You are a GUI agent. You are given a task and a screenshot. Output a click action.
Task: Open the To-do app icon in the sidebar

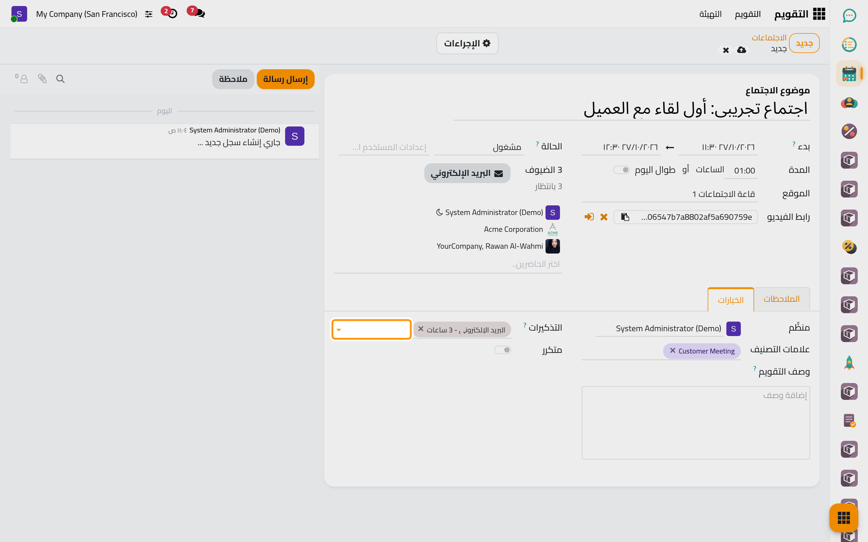849,44
